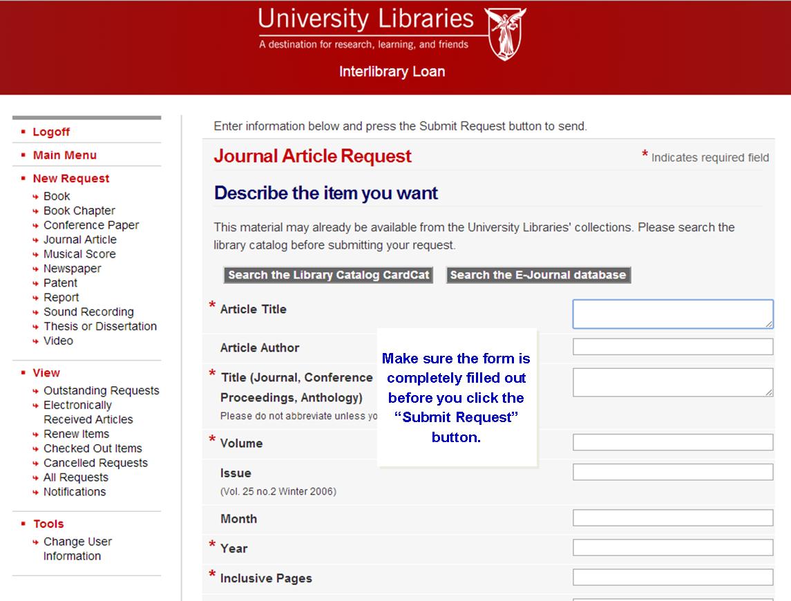Open the Journal Article request form
This screenshot has width=791, height=601.
(79, 239)
